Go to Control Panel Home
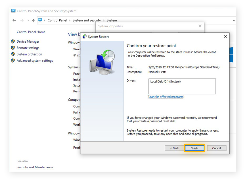This screenshot has height=180, width=247. (x=31, y=32)
